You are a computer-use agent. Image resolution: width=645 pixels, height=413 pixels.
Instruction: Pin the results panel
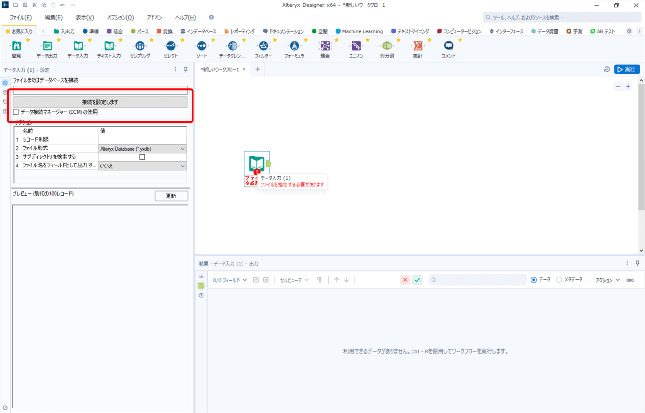coord(637,263)
